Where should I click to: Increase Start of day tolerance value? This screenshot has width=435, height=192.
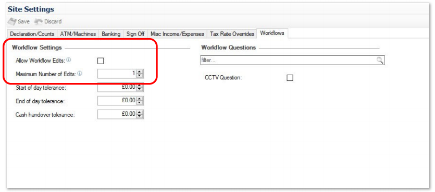(140, 85)
